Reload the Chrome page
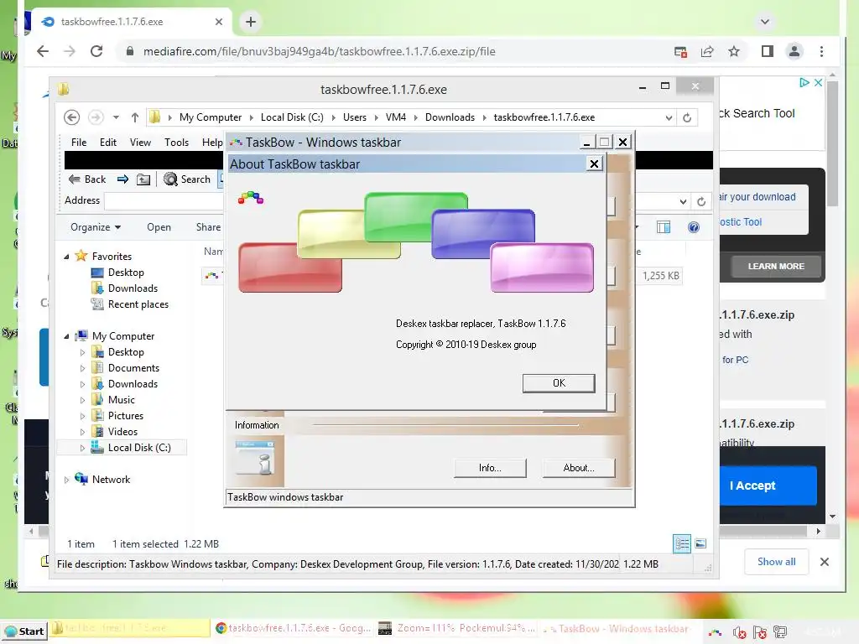Screen dimensions: 859x644 [x=96, y=51]
